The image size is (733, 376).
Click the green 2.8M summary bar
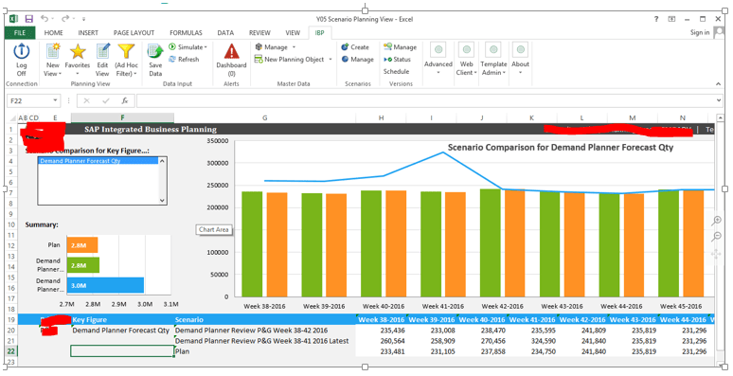83,265
